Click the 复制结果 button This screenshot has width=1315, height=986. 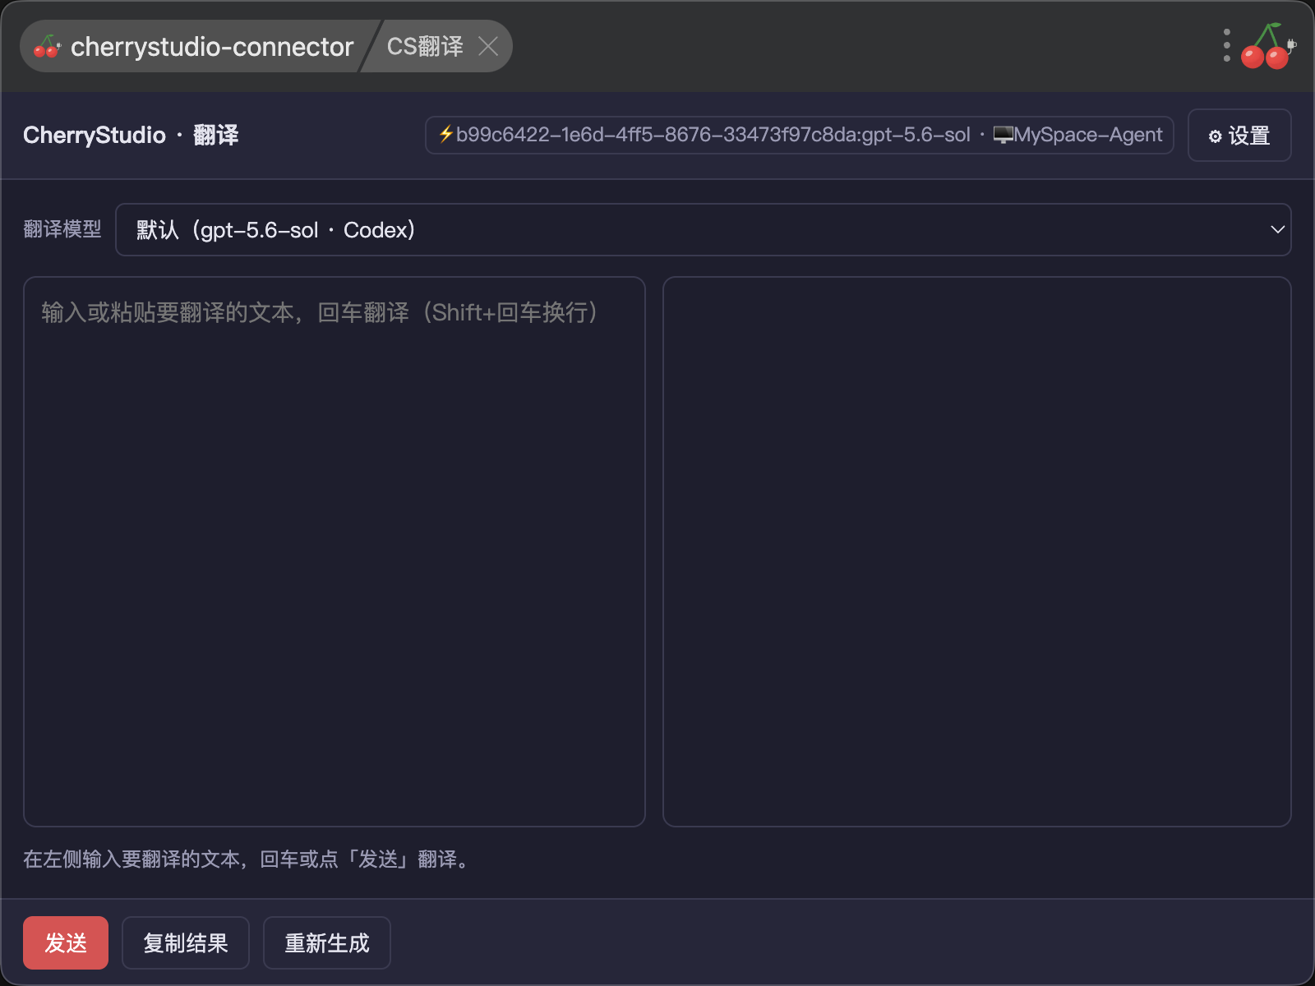pyautogui.click(x=186, y=942)
